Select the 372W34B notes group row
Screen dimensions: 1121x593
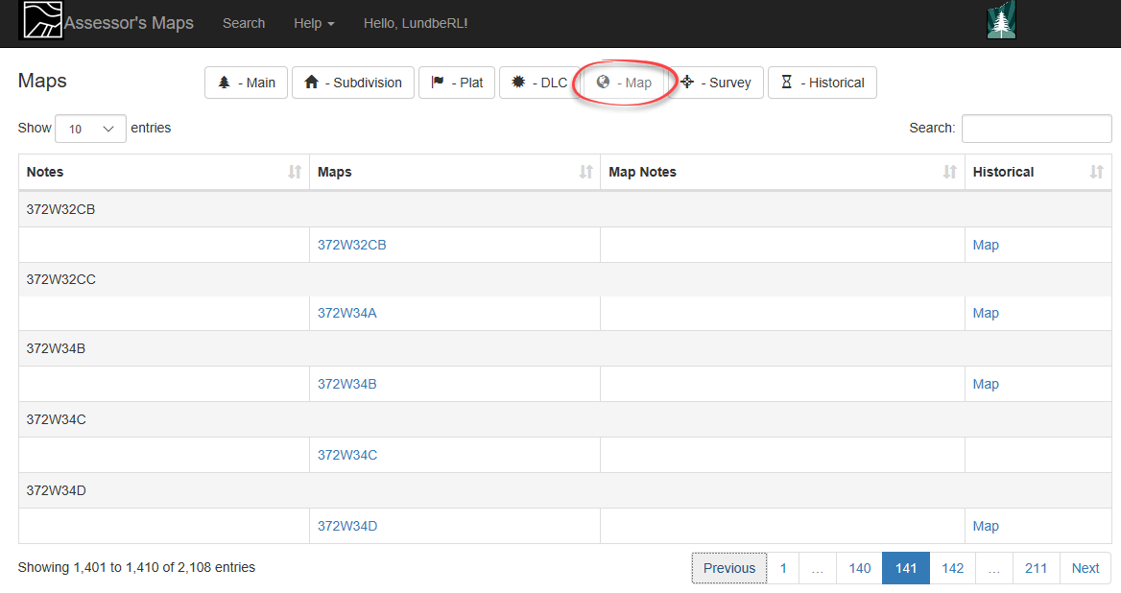(x=564, y=348)
